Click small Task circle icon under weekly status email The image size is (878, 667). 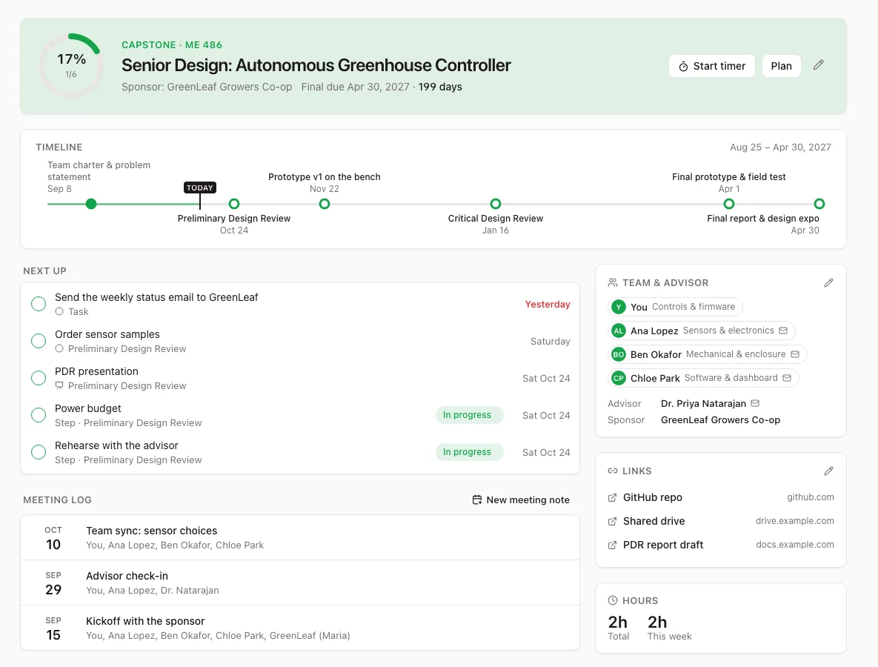(59, 312)
